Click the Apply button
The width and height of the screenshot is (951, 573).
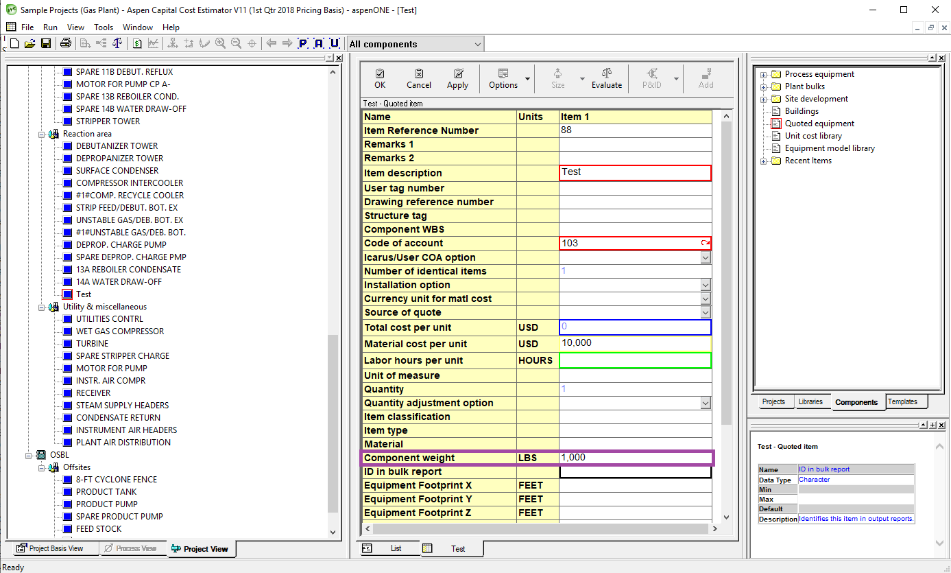(x=457, y=78)
